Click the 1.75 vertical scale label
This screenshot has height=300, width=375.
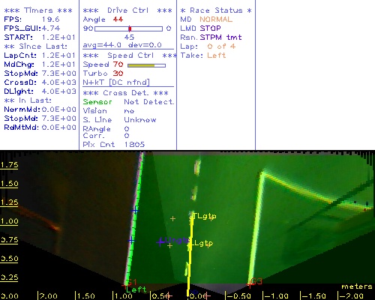(x=9, y=165)
